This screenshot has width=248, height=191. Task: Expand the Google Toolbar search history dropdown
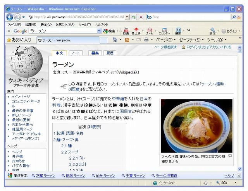pyautogui.click(x=99, y=31)
